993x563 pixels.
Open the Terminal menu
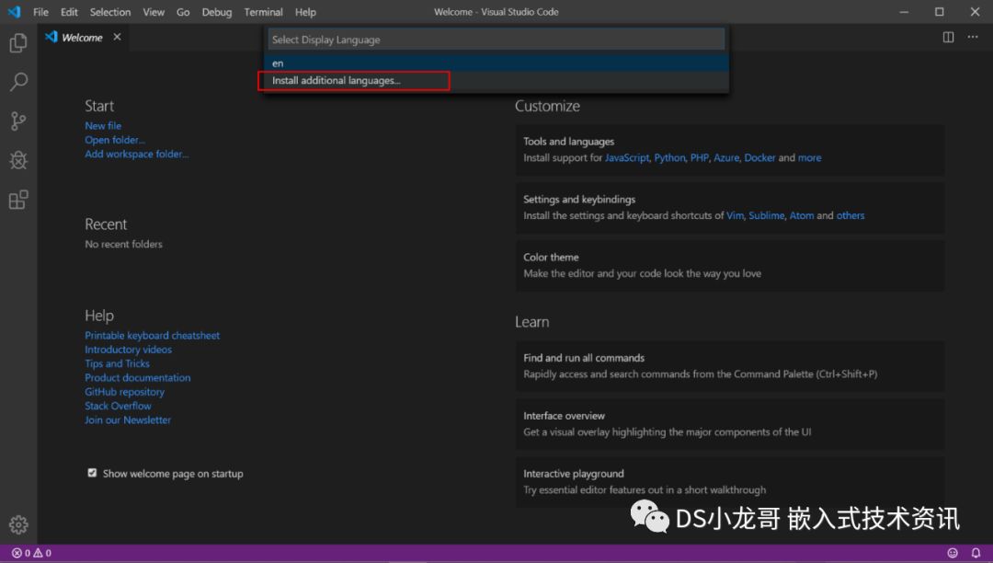tap(264, 12)
